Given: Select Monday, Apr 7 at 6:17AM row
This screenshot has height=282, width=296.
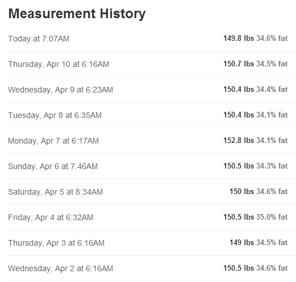Looking at the screenshot, I should coord(152,141).
